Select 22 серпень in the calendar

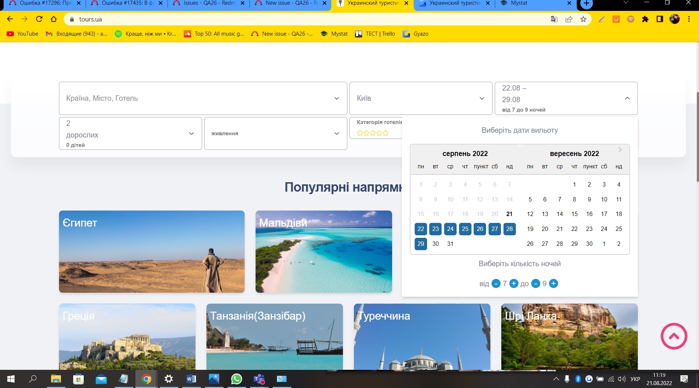pos(421,229)
